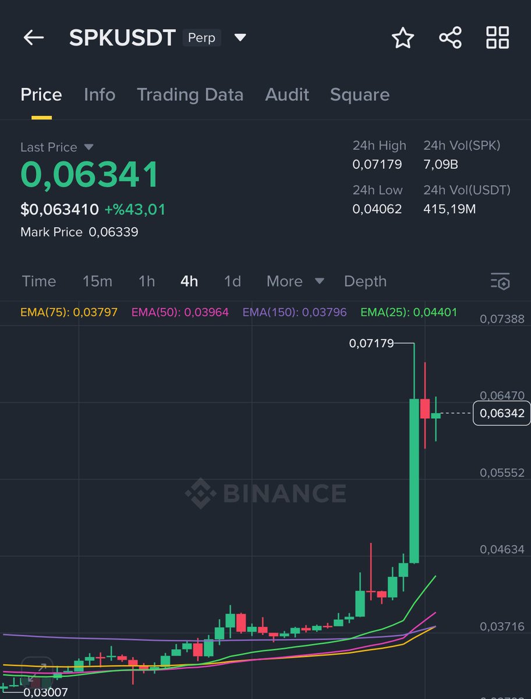
Task: Select the 15m interval
Action: pos(97,281)
